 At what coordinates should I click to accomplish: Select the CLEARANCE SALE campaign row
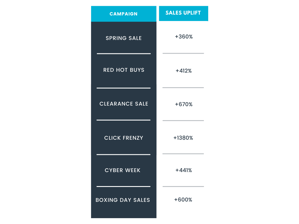coord(124,104)
